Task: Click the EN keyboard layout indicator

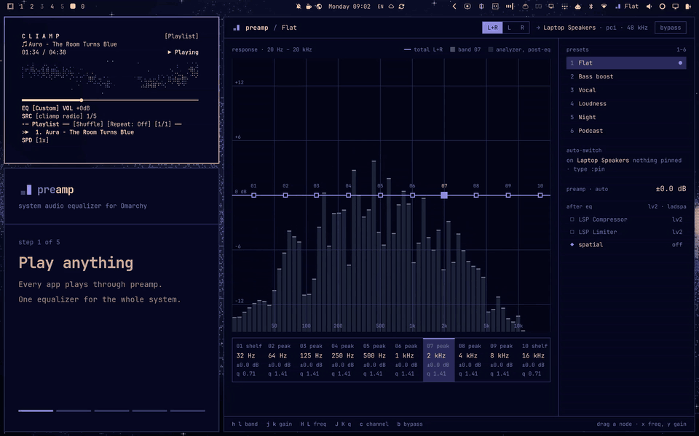Action: pos(380,7)
